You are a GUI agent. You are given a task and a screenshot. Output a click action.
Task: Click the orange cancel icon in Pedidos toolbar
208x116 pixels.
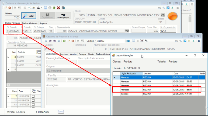[10, 8]
